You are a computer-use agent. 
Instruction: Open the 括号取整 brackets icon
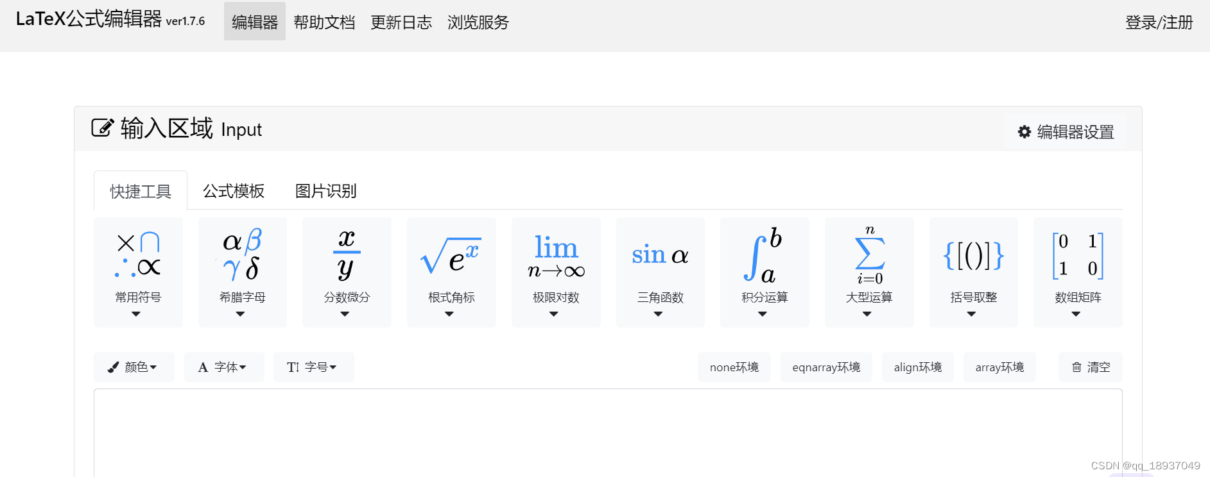point(973,255)
